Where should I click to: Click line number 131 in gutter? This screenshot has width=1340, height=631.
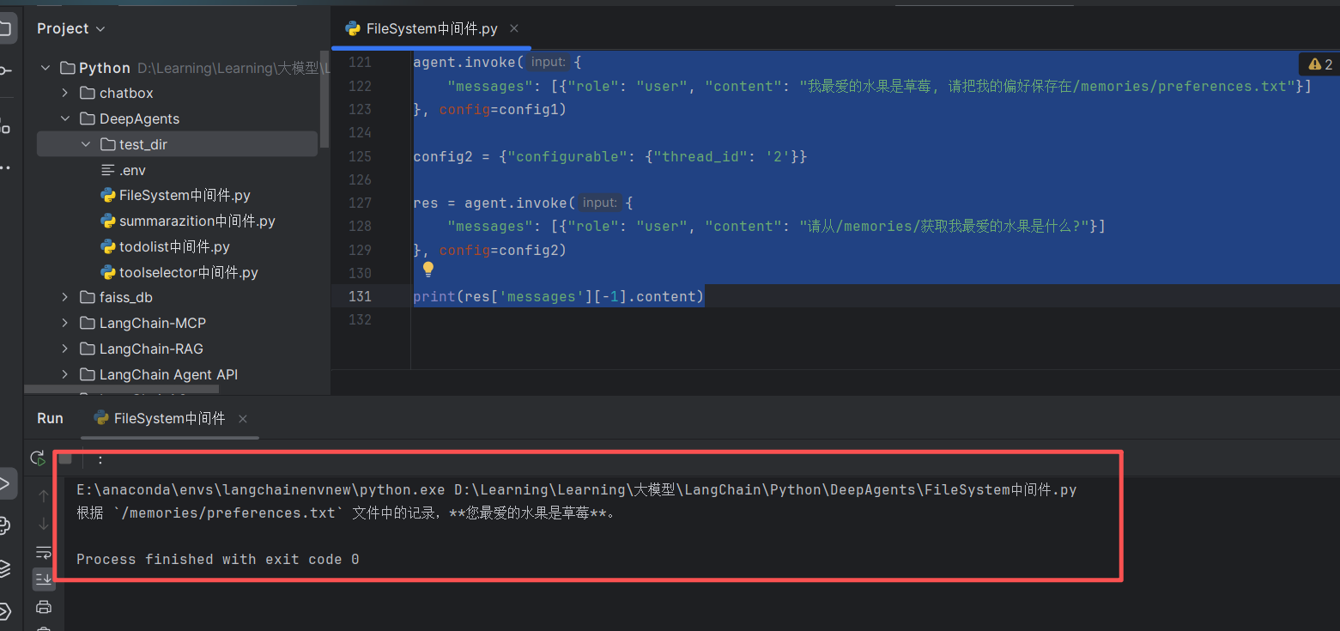[360, 296]
